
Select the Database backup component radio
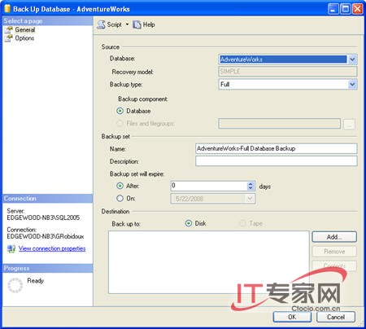coord(120,111)
